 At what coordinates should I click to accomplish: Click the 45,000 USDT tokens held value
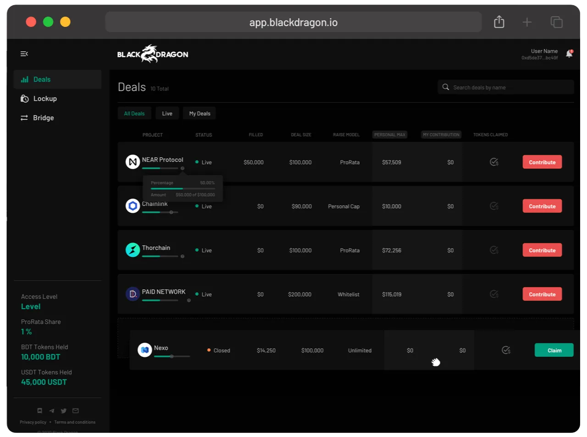(x=44, y=382)
